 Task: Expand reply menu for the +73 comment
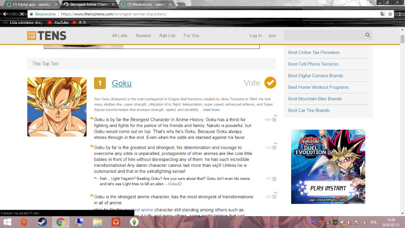click(x=274, y=147)
